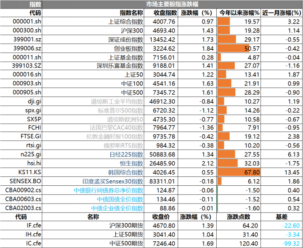Select the 今年以来涨幅% column header
303x248 pixels.
[x=238, y=13]
